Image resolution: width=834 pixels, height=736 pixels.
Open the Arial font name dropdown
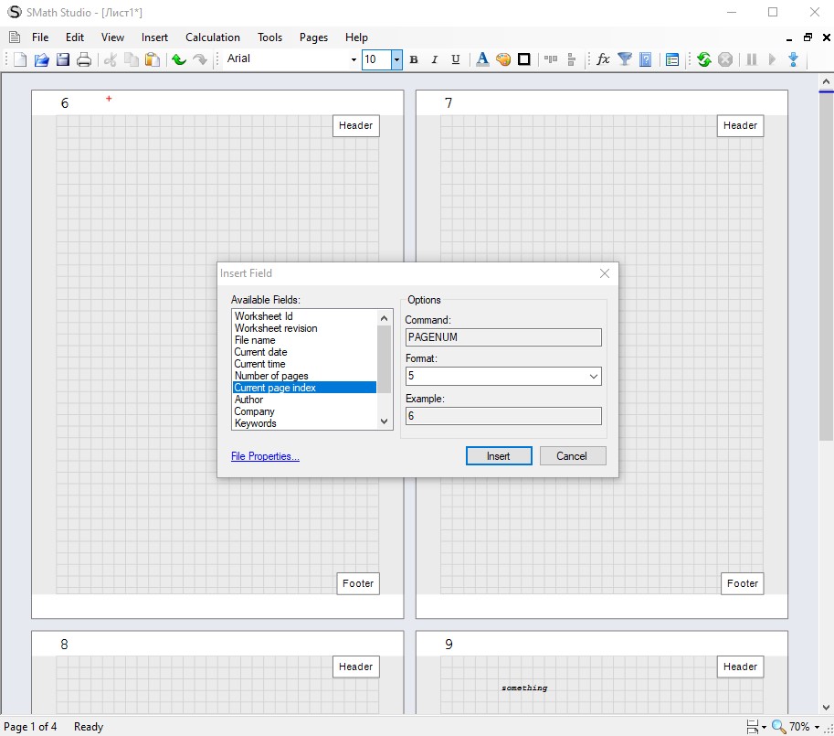pyautogui.click(x=354, y=59)
